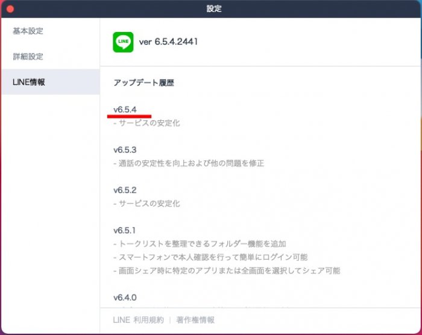This screenshot has width=422, height=335.
Task: Click サービスの安定化 note under v6.5.4
Action: point(146,123)
